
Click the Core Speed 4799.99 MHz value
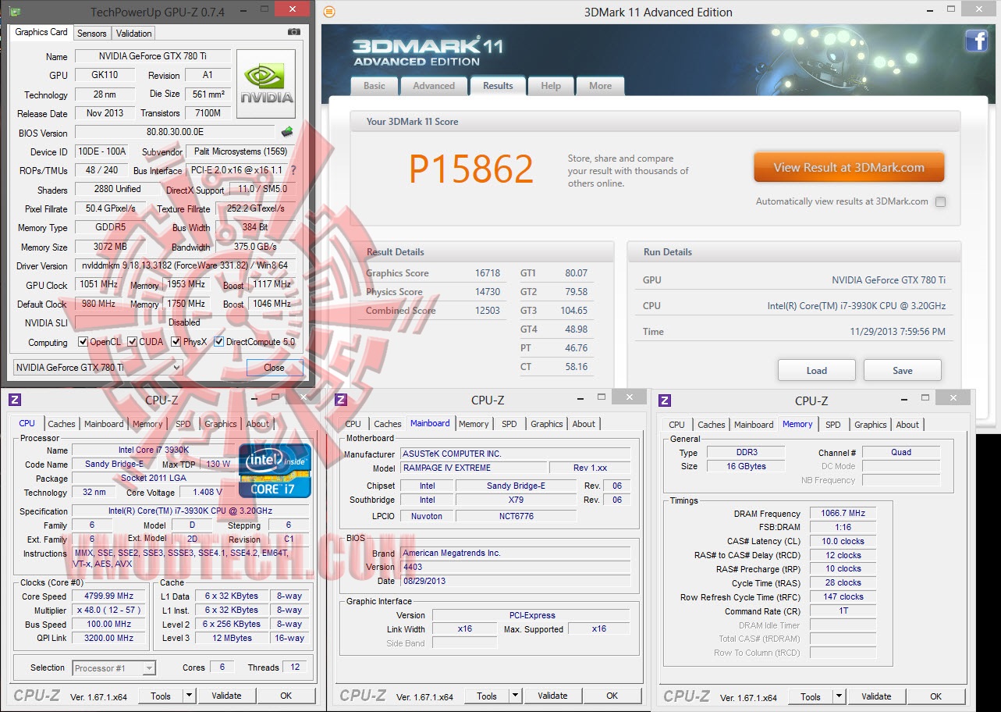point(108,596)
